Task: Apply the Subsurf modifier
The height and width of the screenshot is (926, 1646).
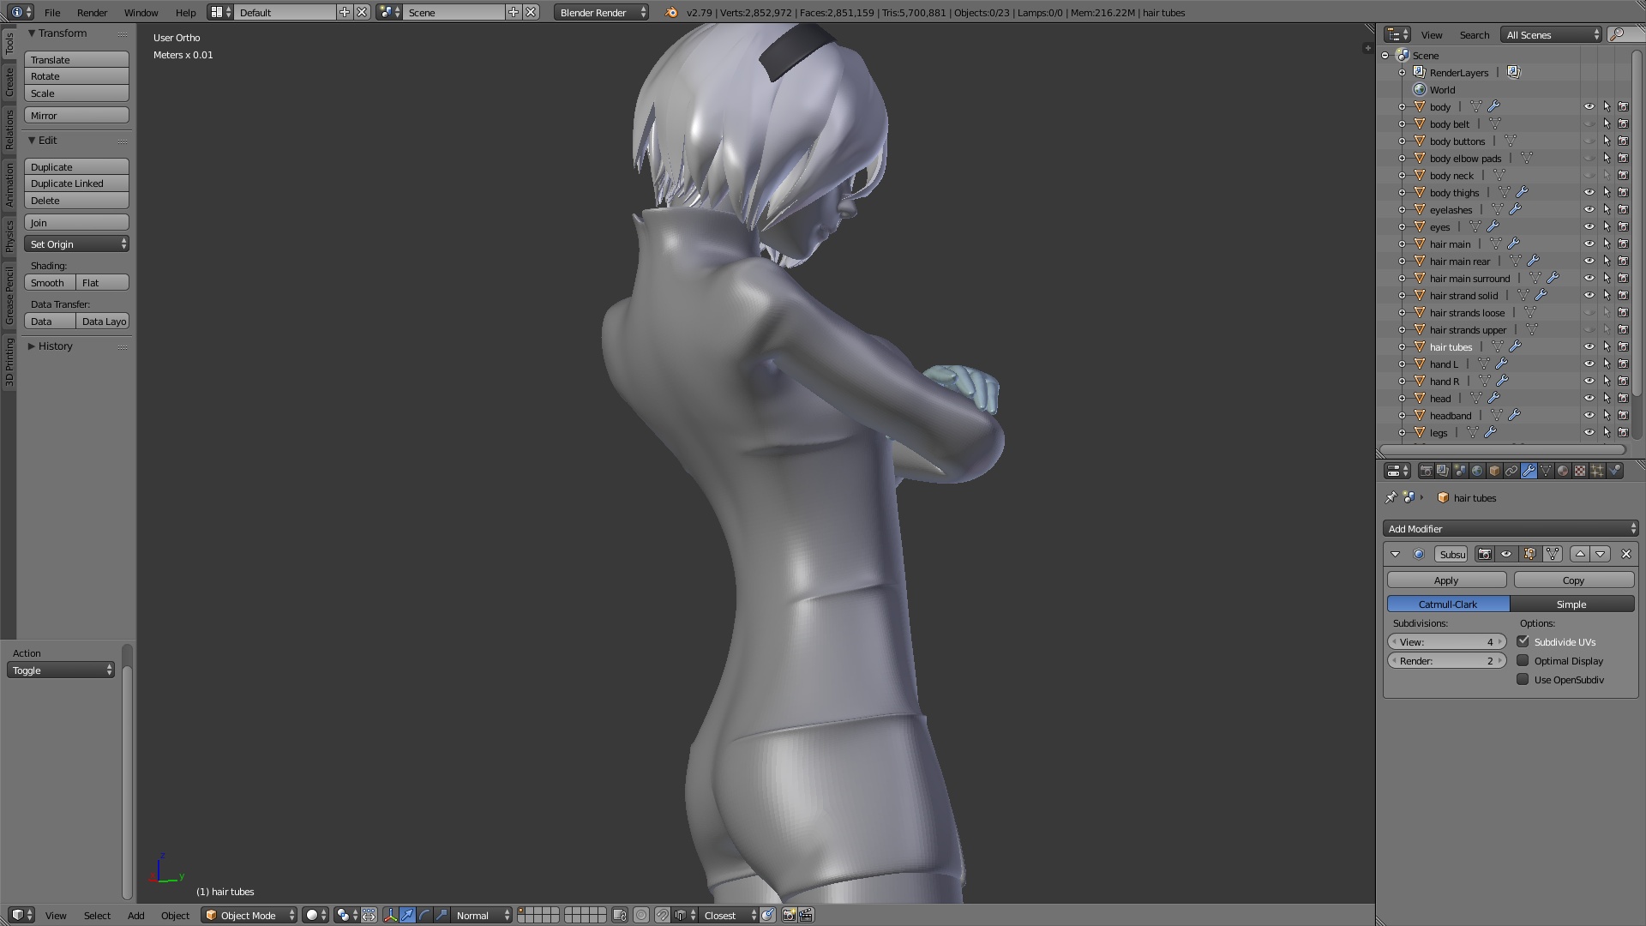Action: click(1446, 580)
